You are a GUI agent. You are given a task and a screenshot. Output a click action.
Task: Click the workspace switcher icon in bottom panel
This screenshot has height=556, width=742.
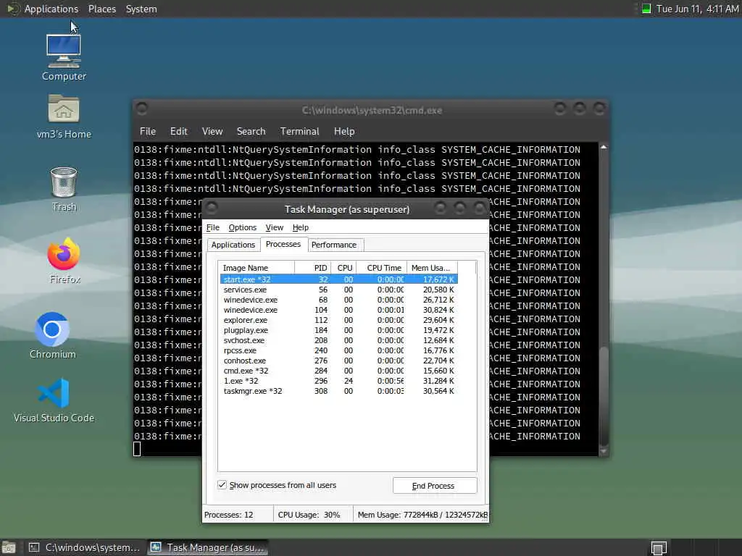[x=658, y=547]
